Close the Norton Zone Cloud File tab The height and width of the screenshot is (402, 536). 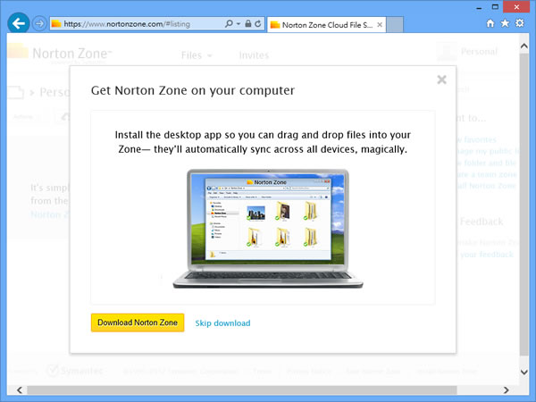(x=380, y=25)
